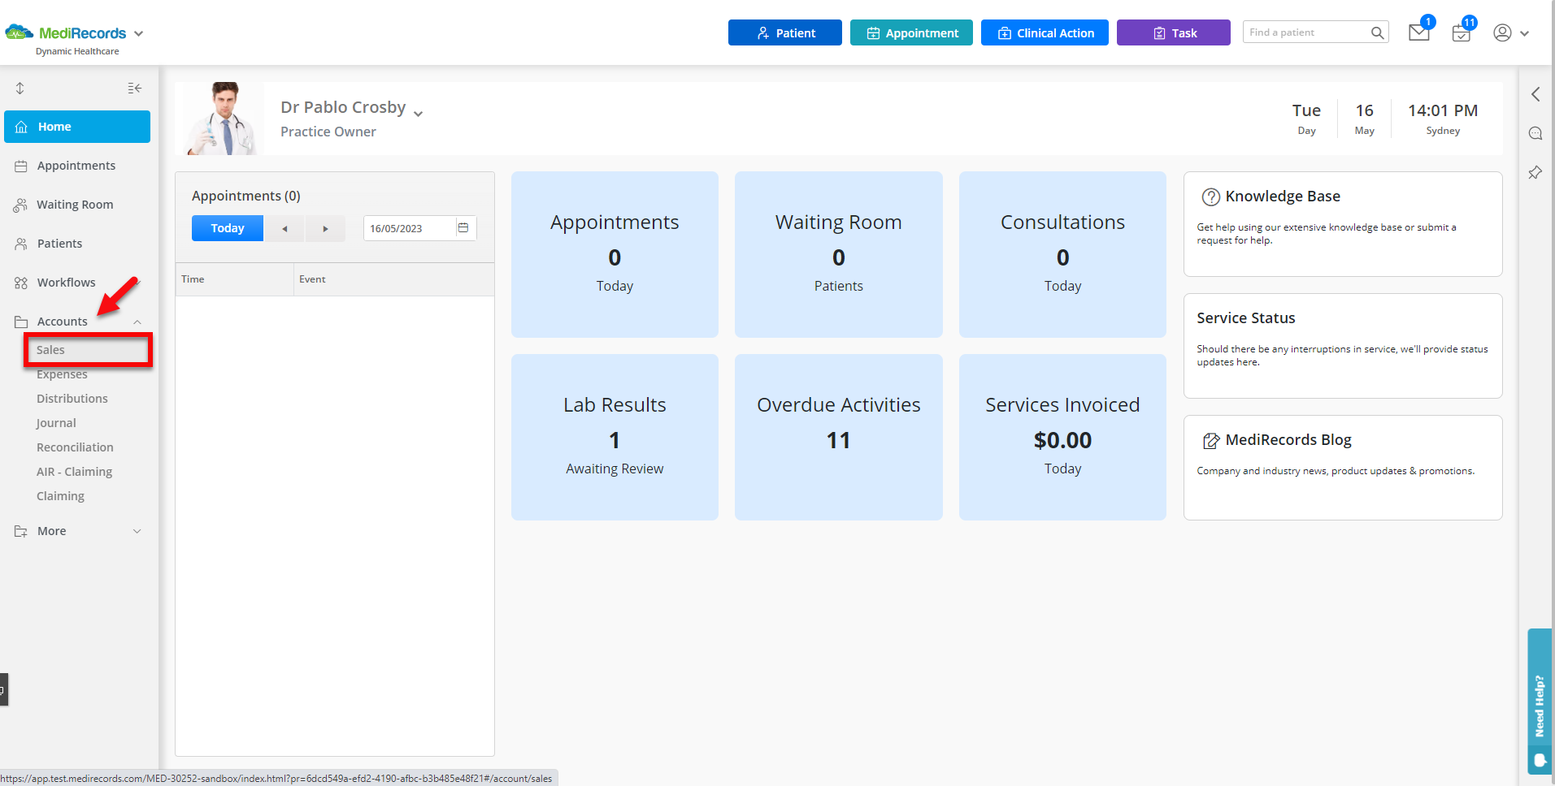Collapse the right panel arrow icon
The image size is (1555, 786).
[x=1535, y=94]
